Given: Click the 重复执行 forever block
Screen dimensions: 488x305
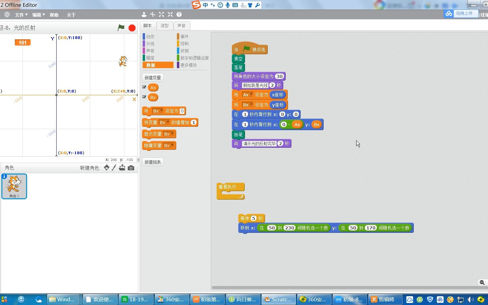Looking at the screenshot, I should click(x=230, y=191).
